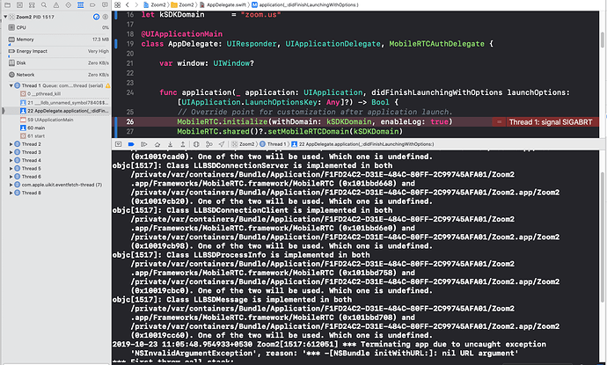Screen dimensions: 607x365
Task: Click the Thread 1: signal SIGABRT annotation
Action: pyautogui.click(x=551, y=122)
